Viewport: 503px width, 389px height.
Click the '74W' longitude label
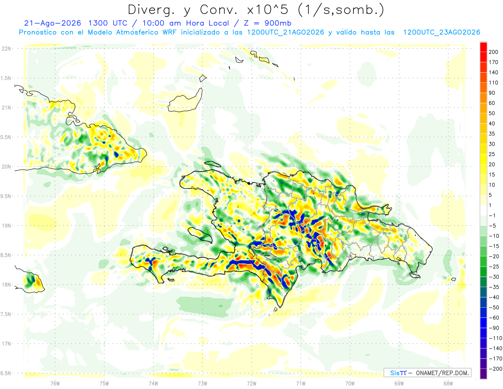click(x=153, y=383)
